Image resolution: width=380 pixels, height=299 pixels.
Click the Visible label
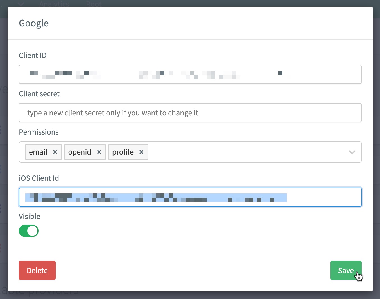tap(30, 217)
